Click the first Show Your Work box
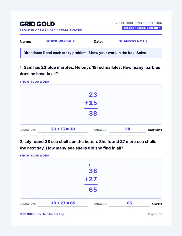182x236 pixels. click(x=91, y=105)
